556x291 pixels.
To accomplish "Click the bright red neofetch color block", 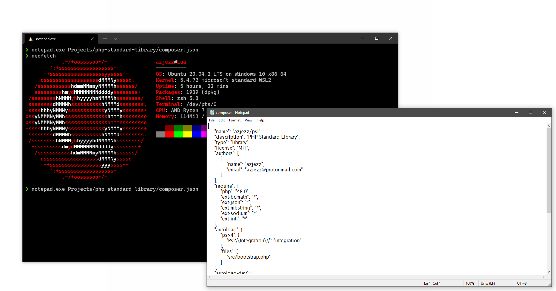I will pyautogui.click(x=170, y=134).
